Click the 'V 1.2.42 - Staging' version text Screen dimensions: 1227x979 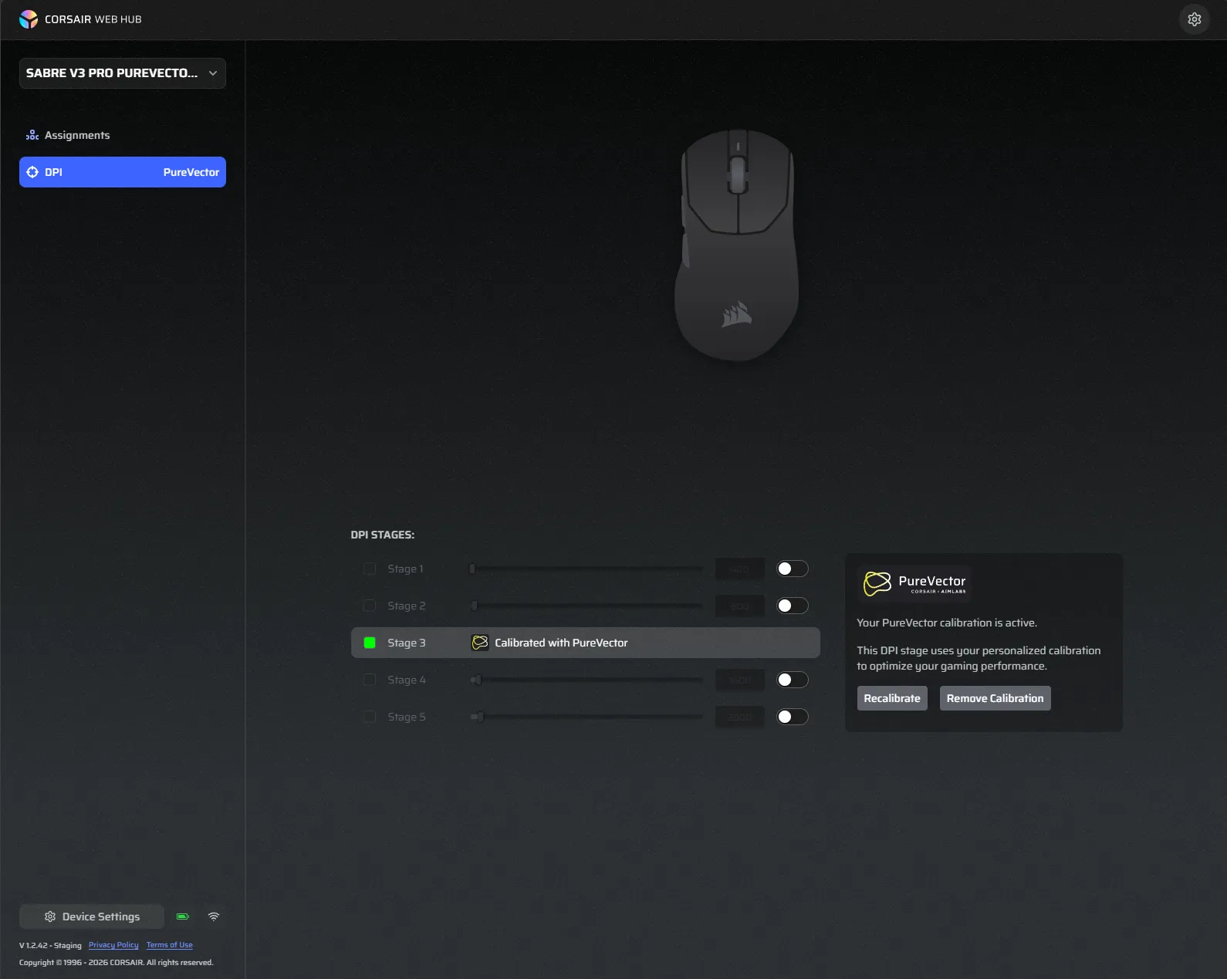(50, 945)
